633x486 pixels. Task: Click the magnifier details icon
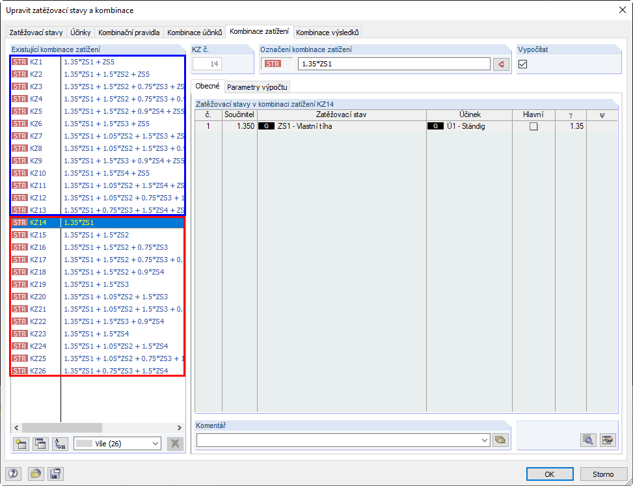pos(588,440)
